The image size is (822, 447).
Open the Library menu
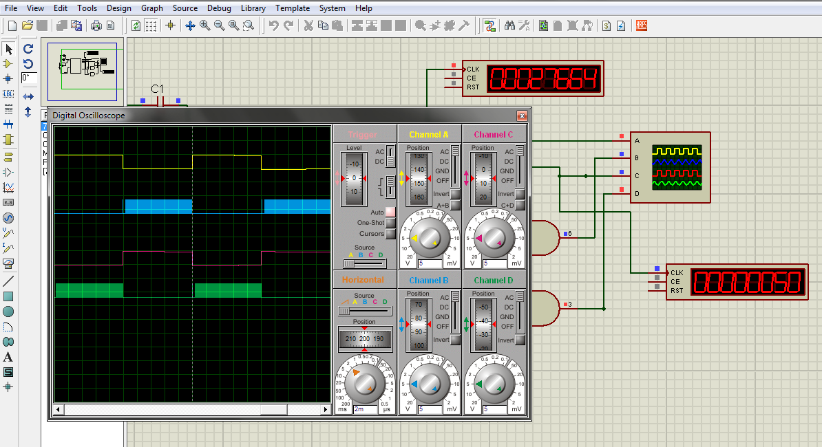tap(253, 8)
